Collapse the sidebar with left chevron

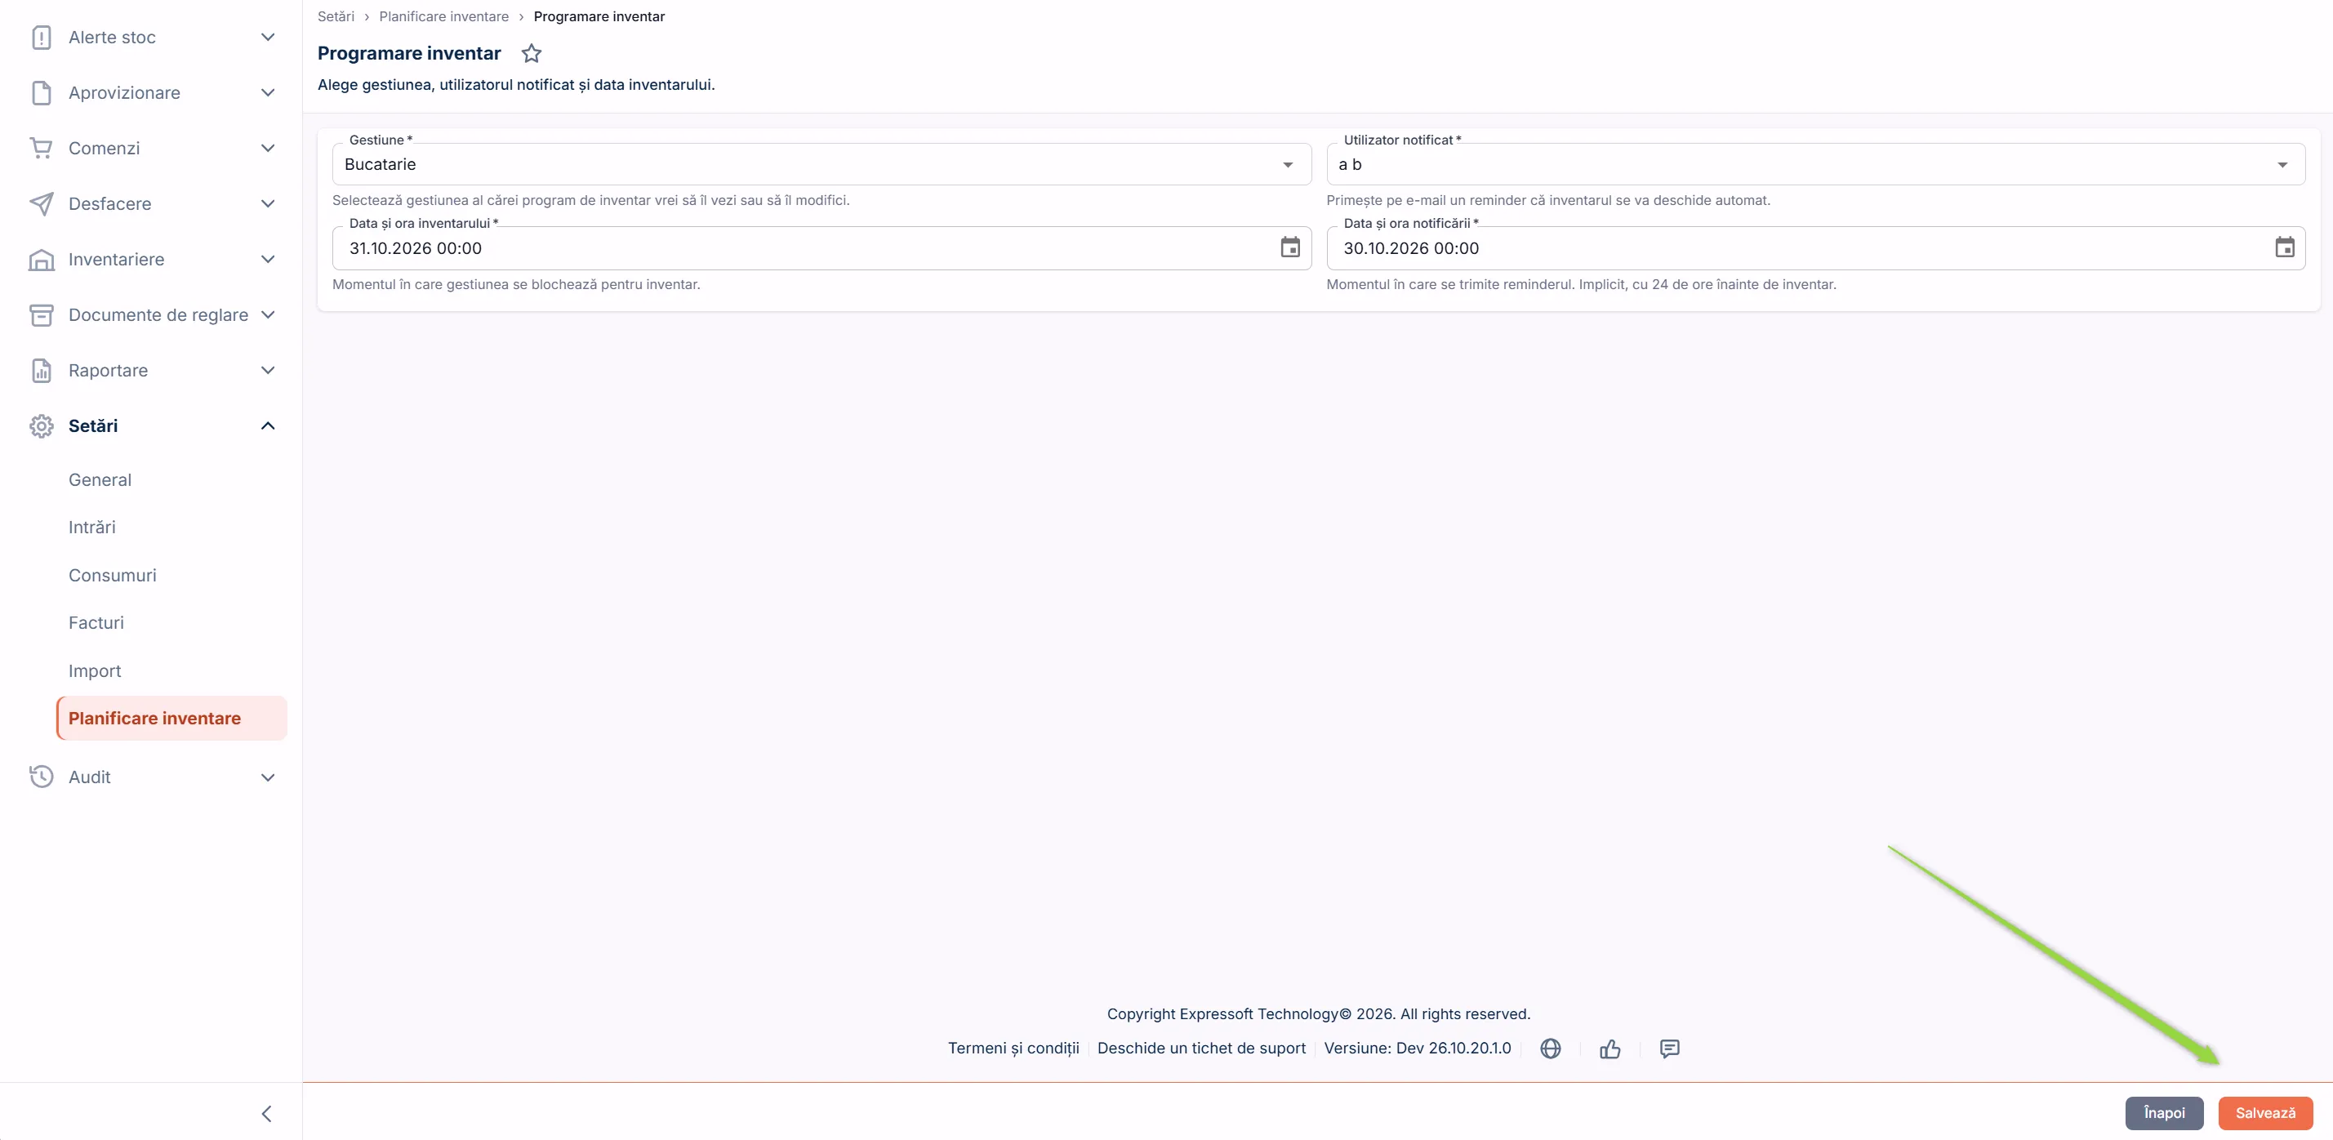click(x=266, y=1114)
